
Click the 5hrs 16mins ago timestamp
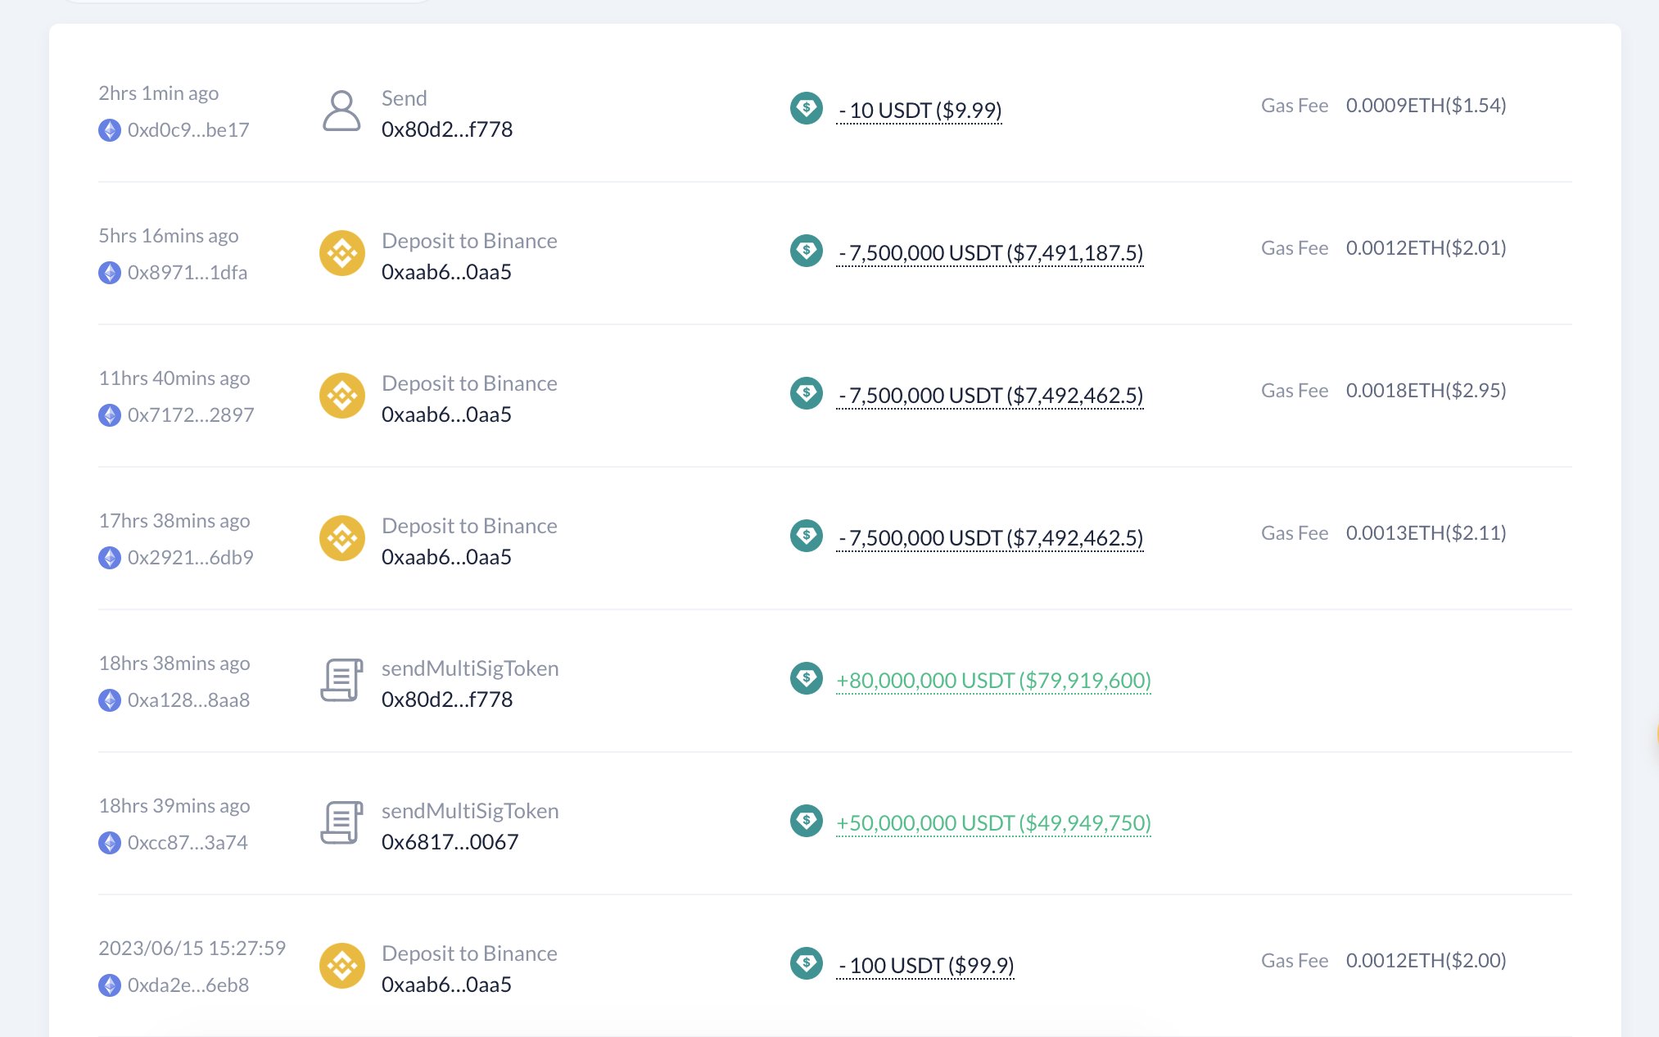[169, 236]
